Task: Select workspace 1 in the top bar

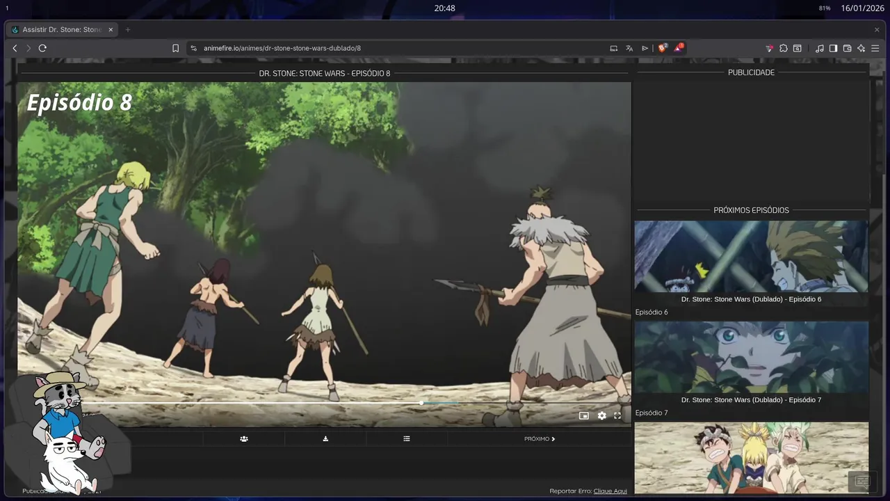Action: point(7,8)
